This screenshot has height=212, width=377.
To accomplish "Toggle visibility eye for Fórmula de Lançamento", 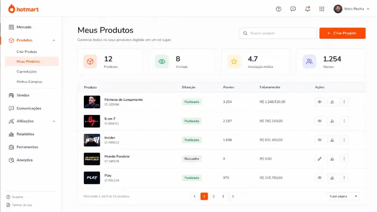I will pyautogui.click(x=320, y=102).
